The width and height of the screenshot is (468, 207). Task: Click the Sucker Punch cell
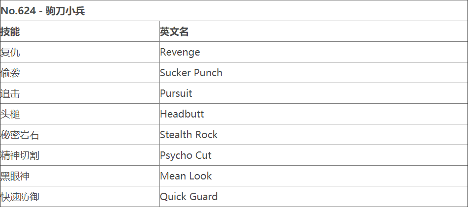coord(191,73)
